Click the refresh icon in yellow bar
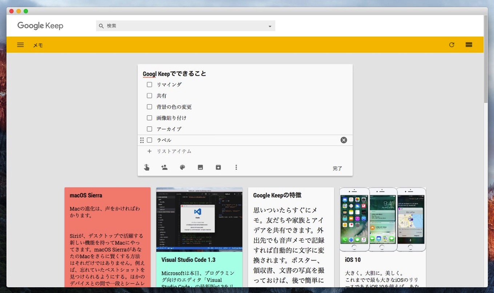 pyautogui.click(x=451, y=45)
